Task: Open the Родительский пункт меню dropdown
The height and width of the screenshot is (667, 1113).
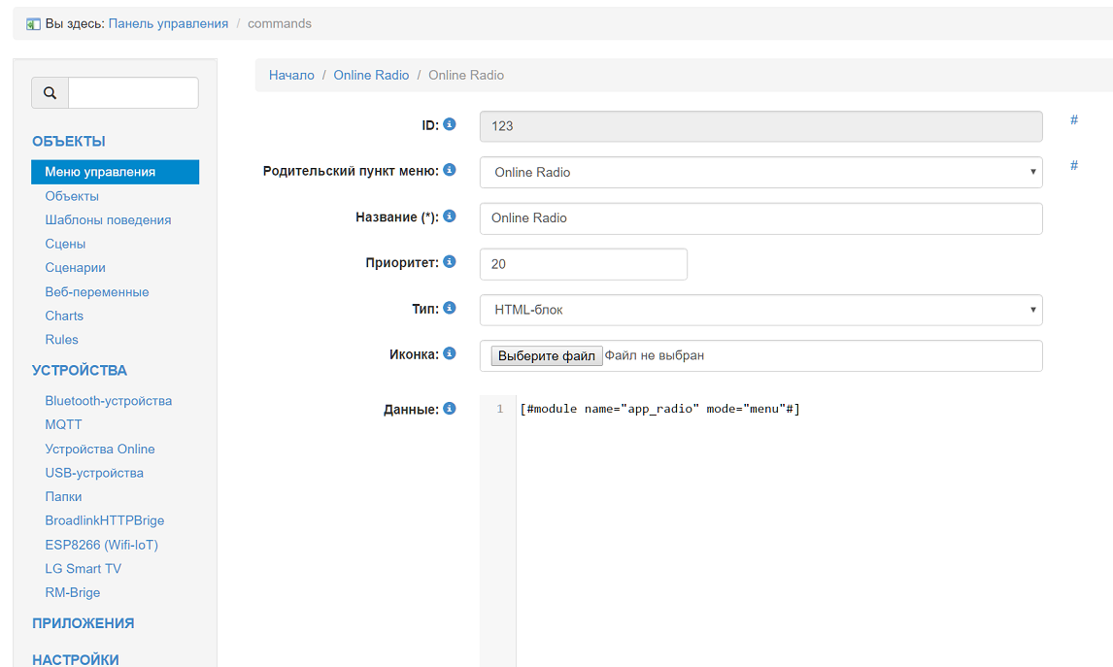Action: tap(760, 172)
